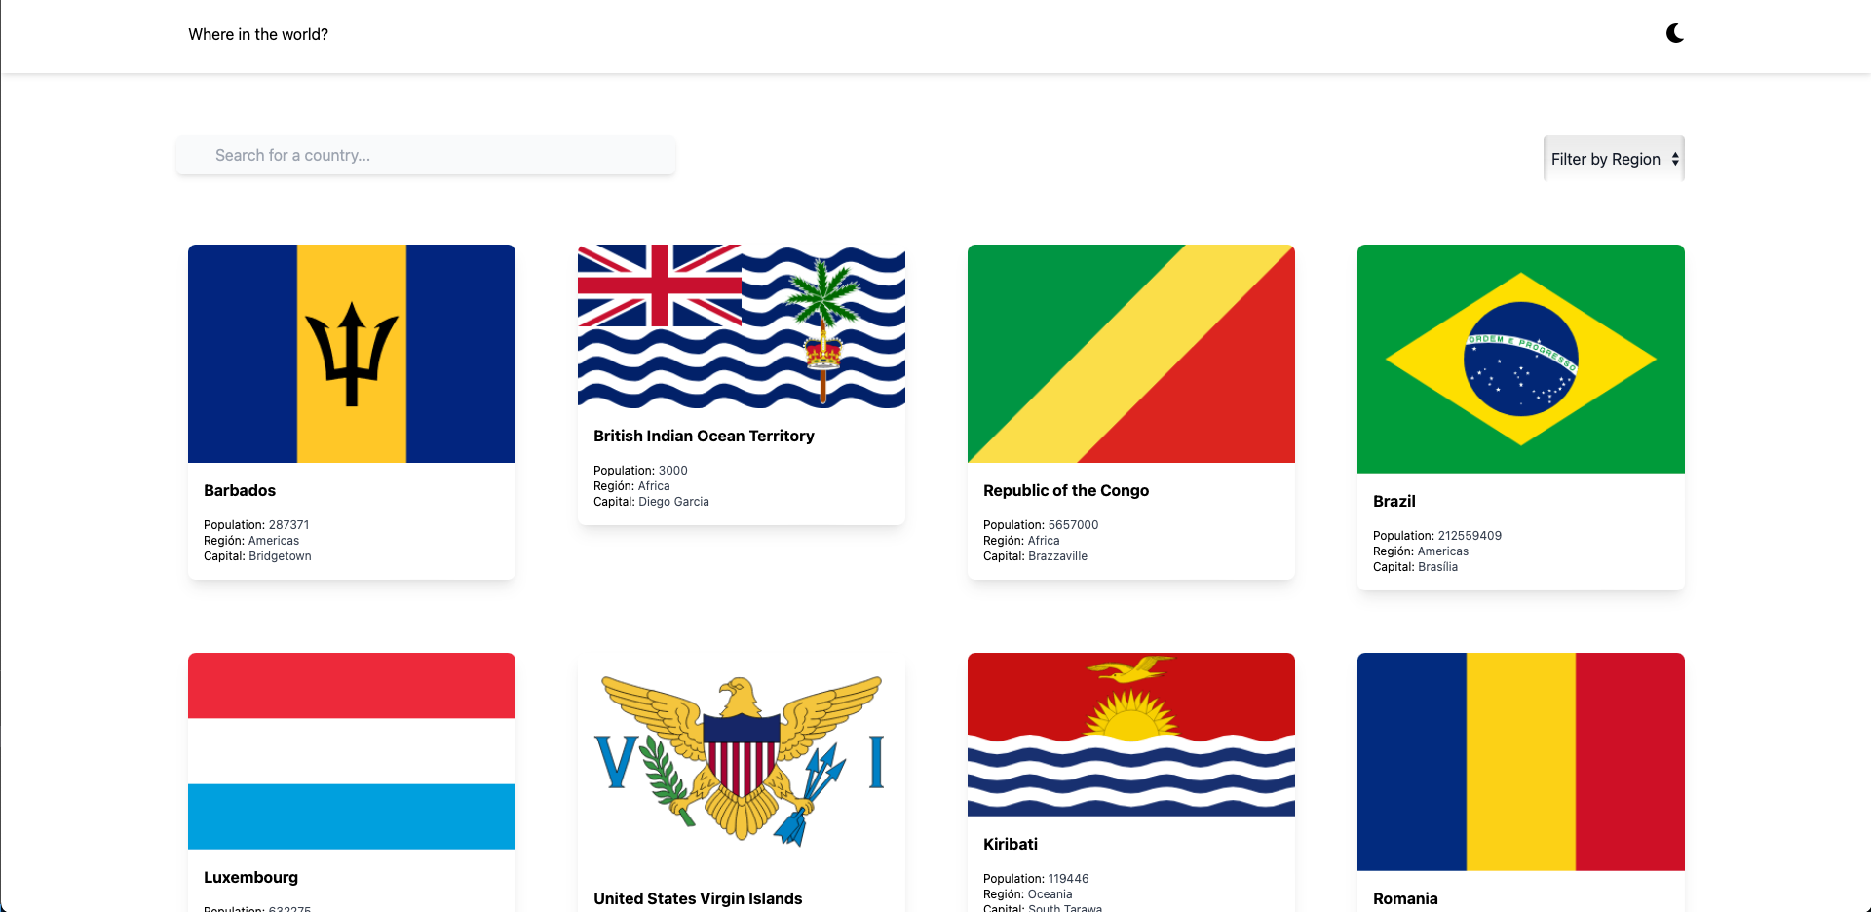Click the Barbados country name
This screenshot has height=912, width=1871.
pyautogui.click(x=240, y=490)
